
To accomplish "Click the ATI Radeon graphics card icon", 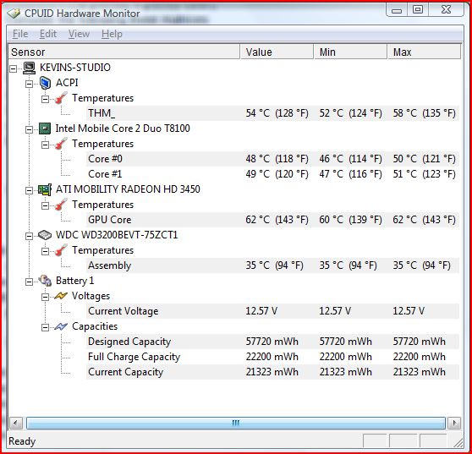I will point(45,189).
